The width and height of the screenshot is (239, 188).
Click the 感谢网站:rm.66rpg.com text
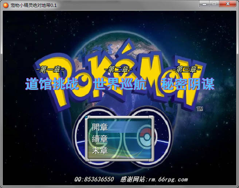154,179
